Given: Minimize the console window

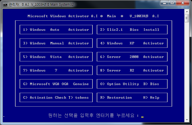Looking at the screenshot, I should 164,3.
